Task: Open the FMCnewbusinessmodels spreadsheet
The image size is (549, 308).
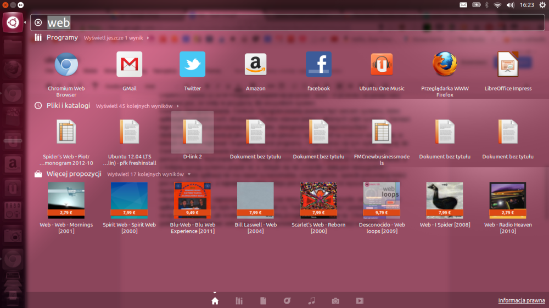Action: click(382, 132)
